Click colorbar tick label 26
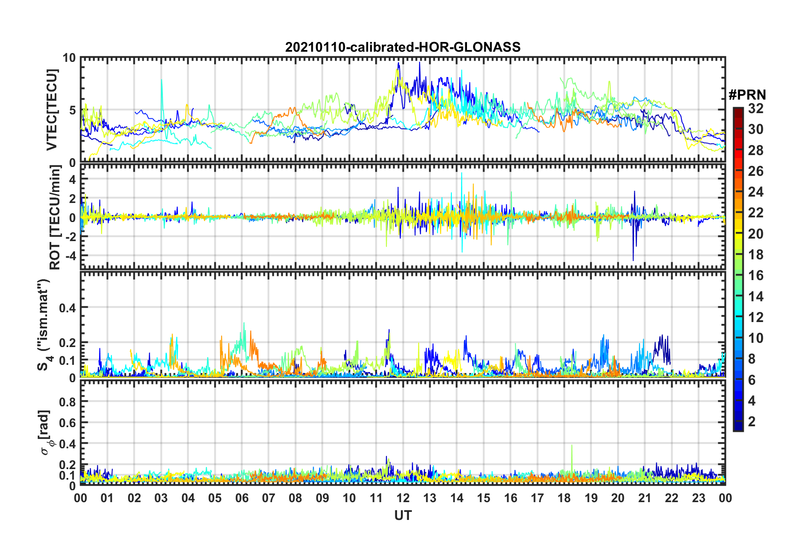806x539 pixels. [x=756, y=171]
